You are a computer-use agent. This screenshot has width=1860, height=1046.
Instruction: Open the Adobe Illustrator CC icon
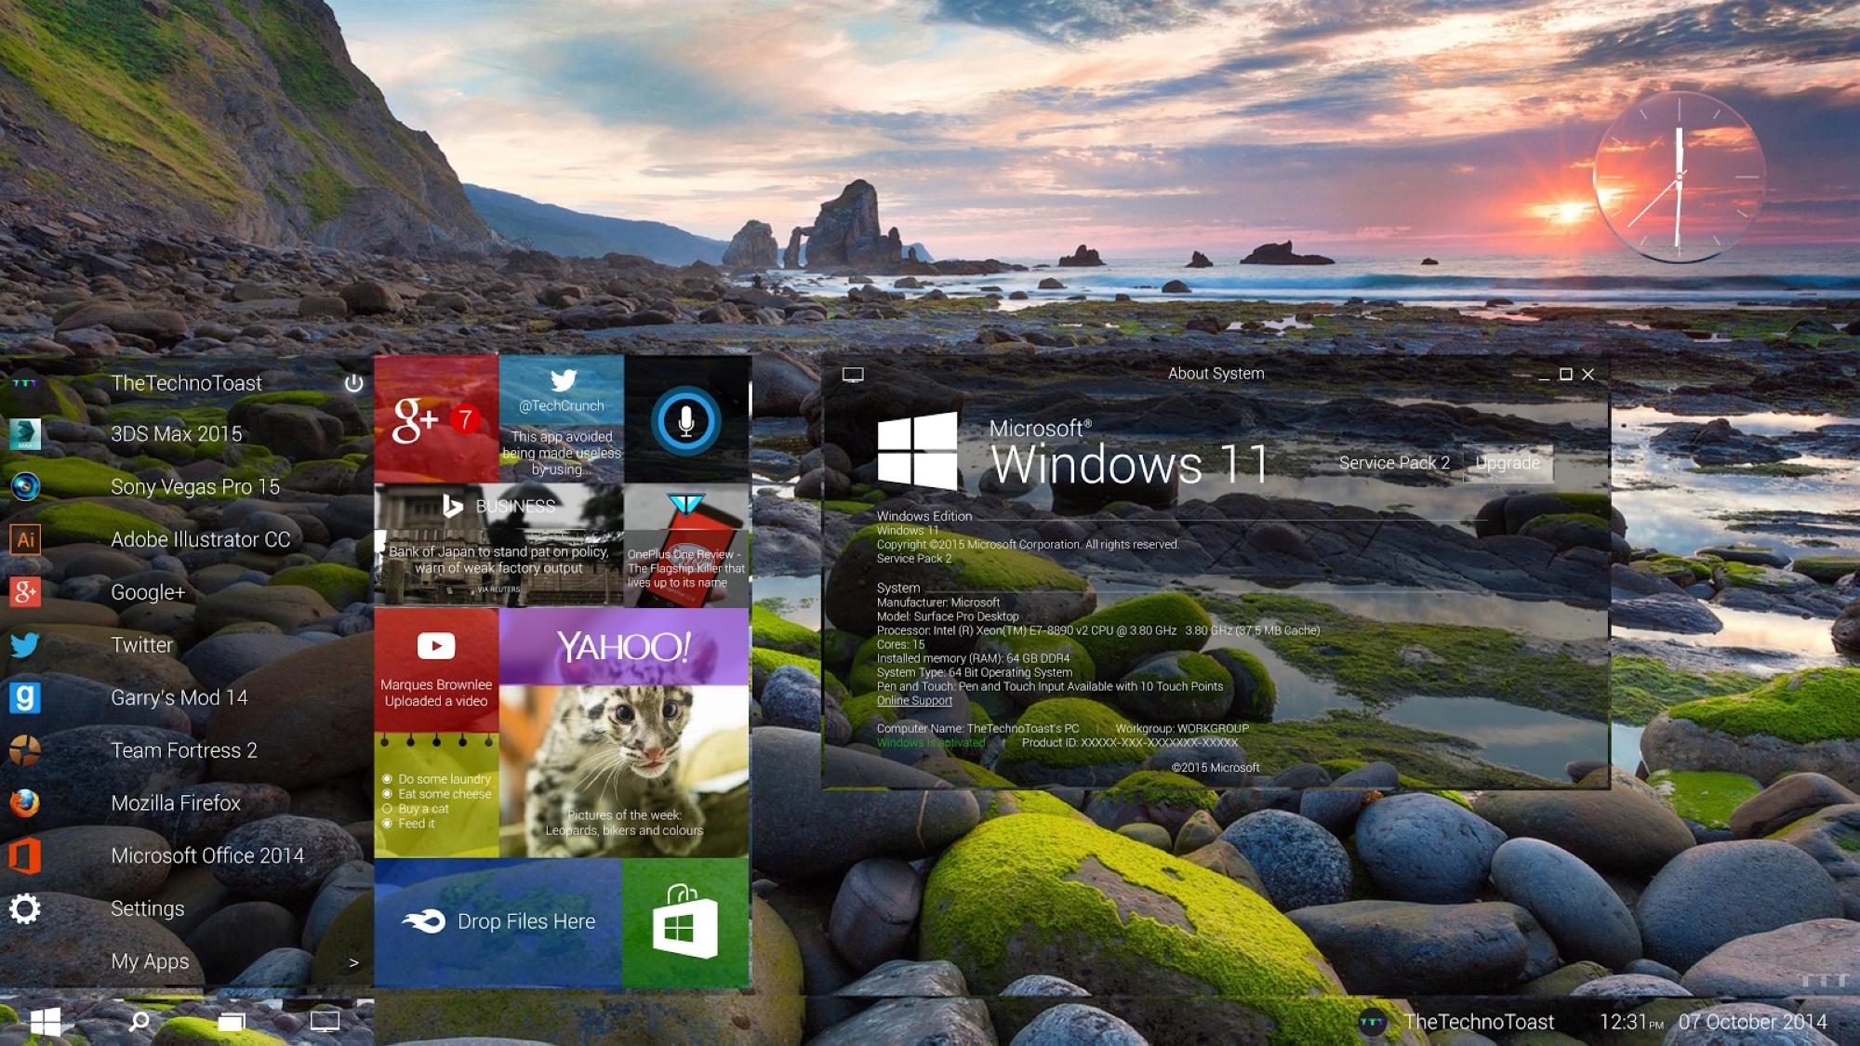point(25,539)
